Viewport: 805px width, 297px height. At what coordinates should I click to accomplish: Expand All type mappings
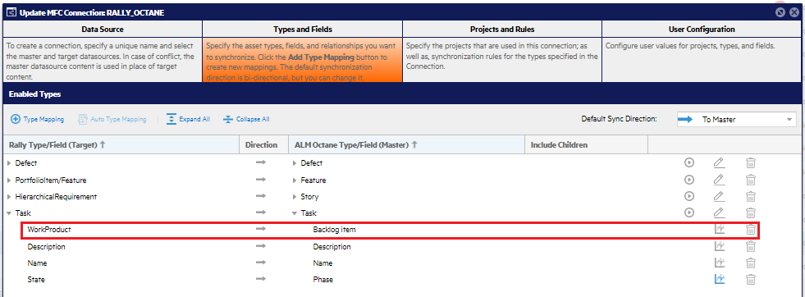tap(188, 119)
